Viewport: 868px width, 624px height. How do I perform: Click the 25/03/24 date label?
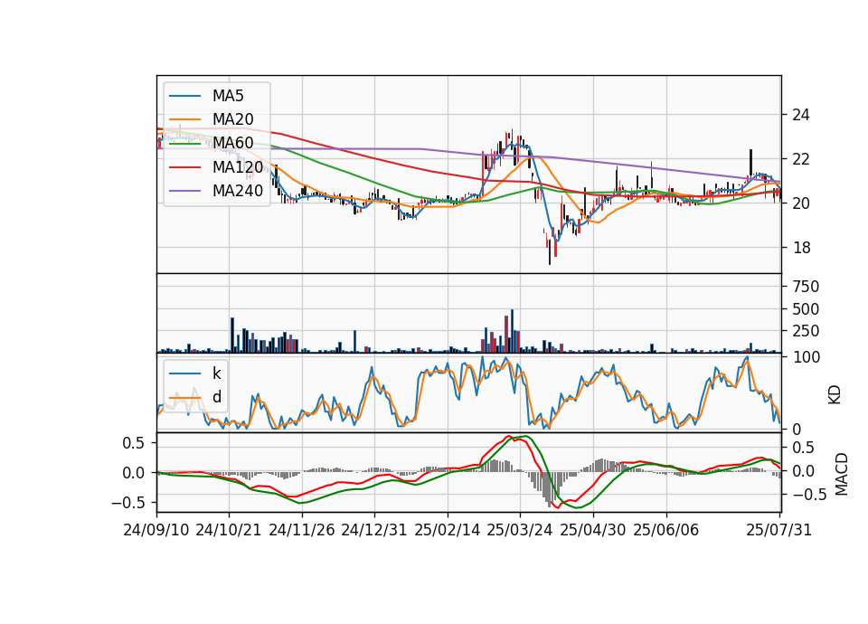520,530
